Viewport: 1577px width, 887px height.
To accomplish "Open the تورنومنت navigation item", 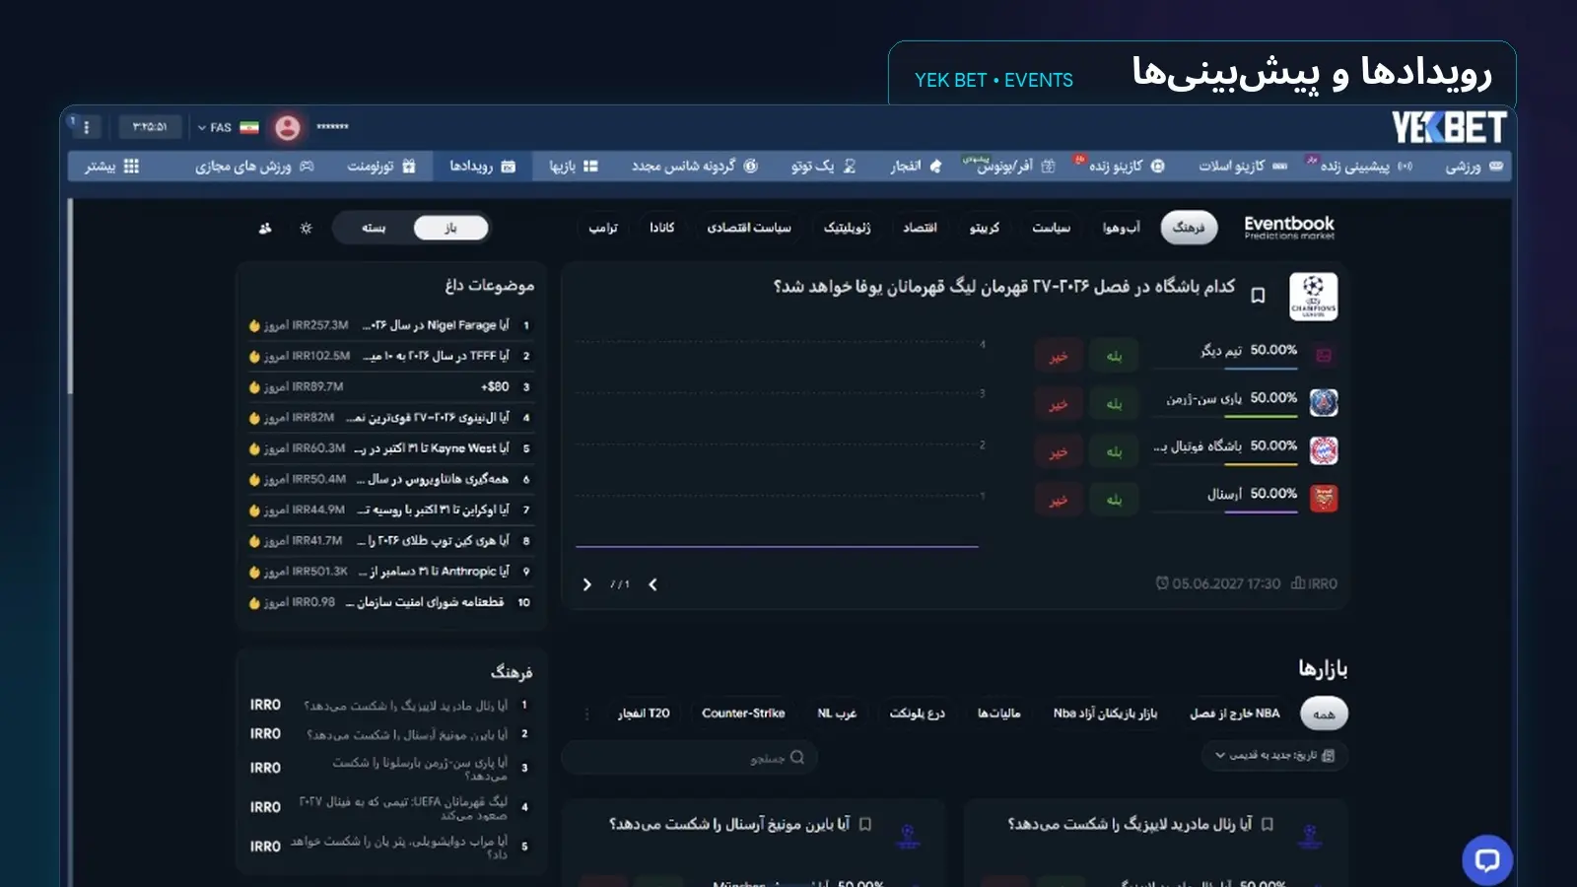I will coord(381,167).
